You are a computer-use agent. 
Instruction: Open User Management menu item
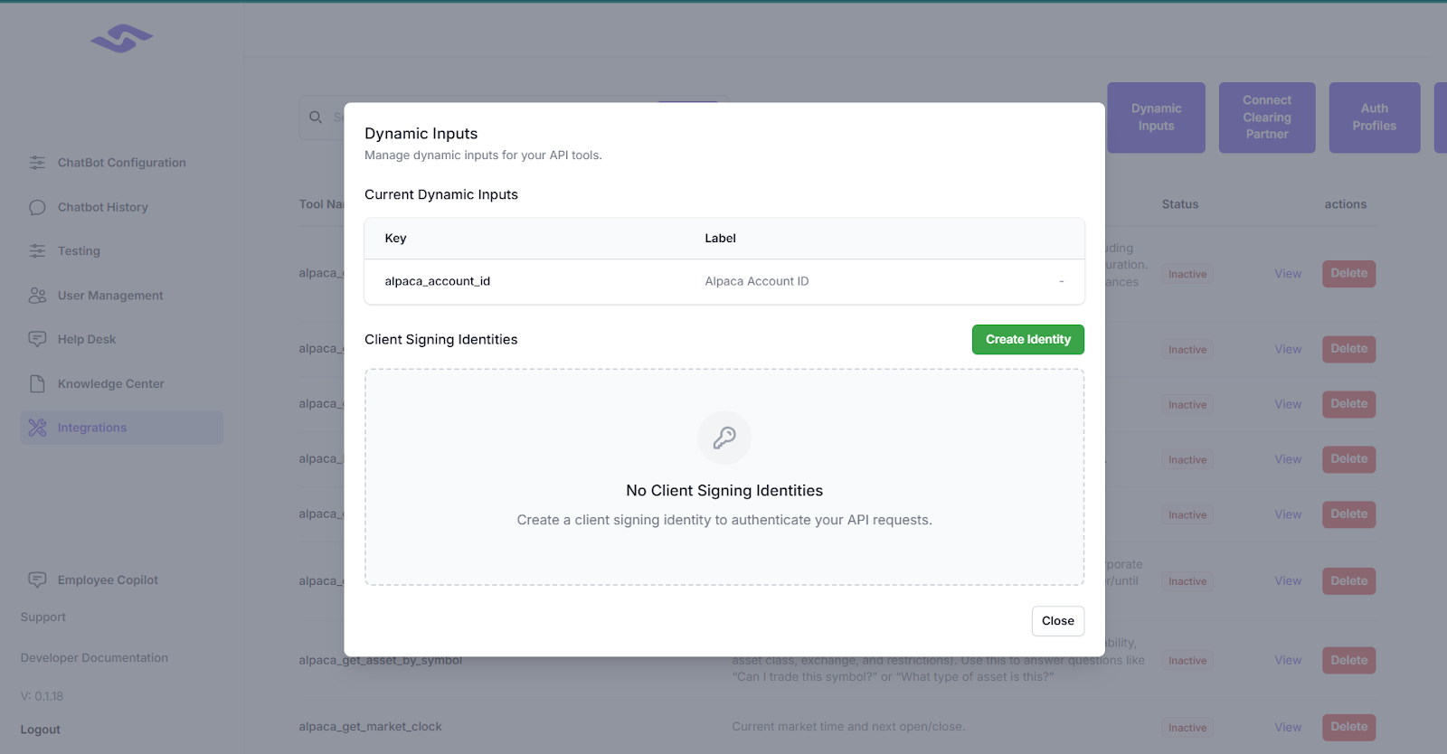[x=110, y=296]
